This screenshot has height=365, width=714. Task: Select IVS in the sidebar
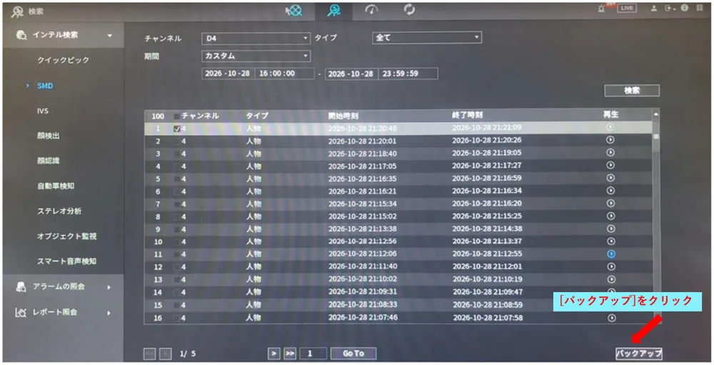43,111
